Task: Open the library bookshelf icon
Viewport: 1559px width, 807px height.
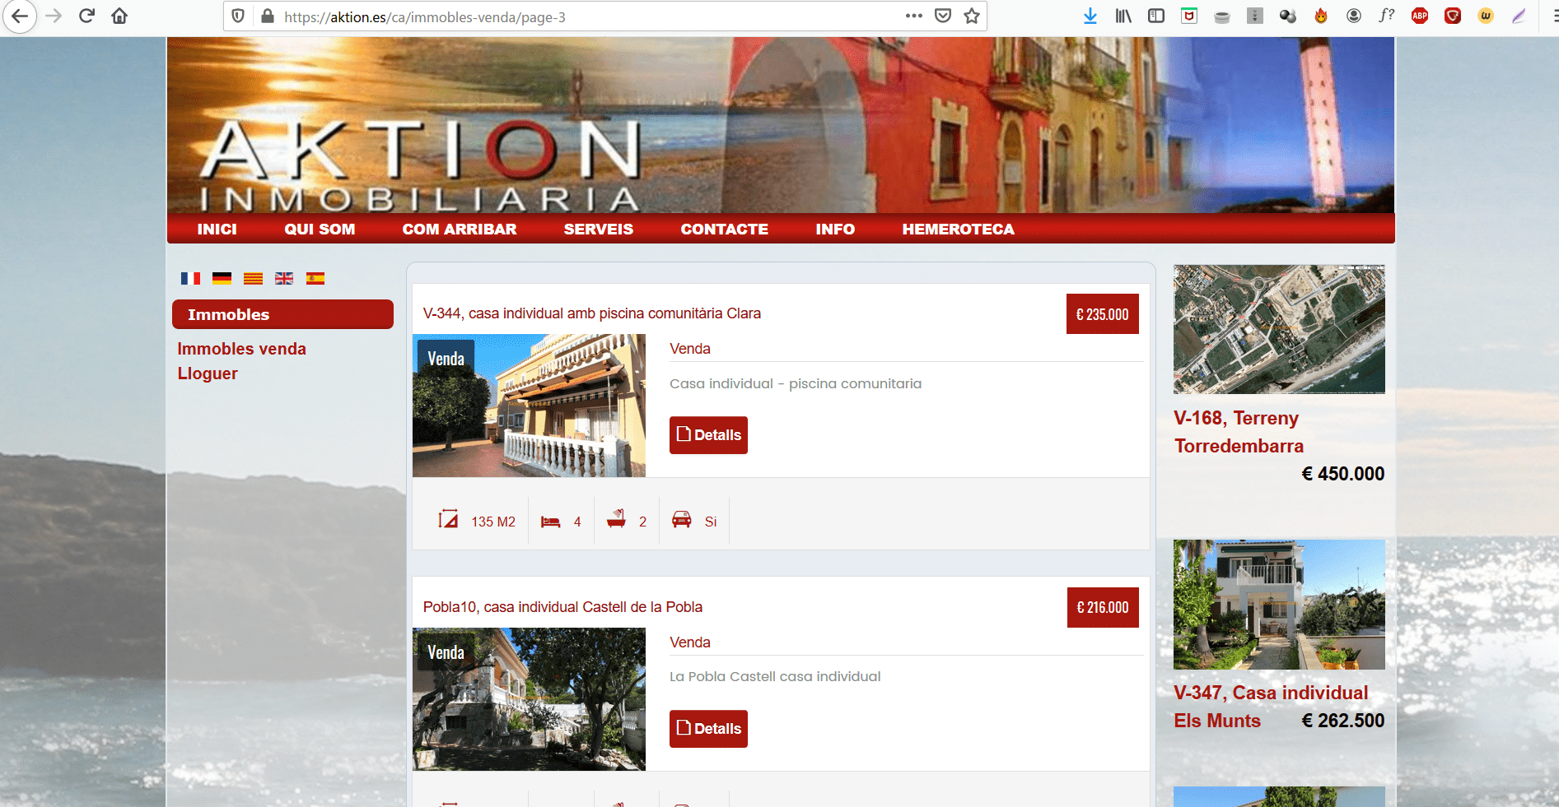Action: 1123,16
